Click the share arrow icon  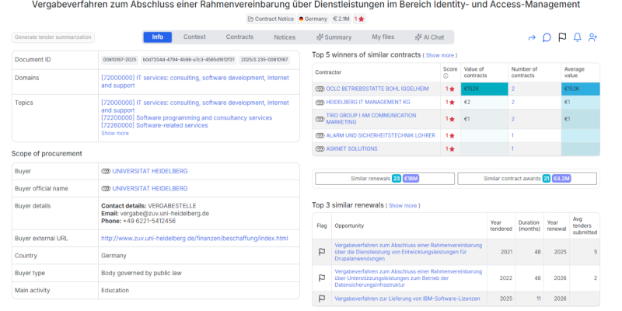coord(532,37)
